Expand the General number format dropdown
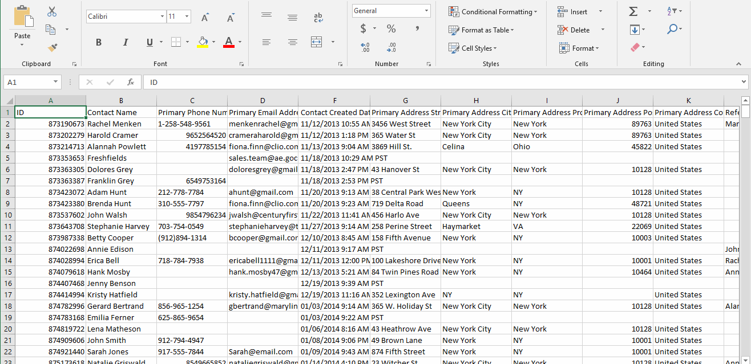 point(426,11)
